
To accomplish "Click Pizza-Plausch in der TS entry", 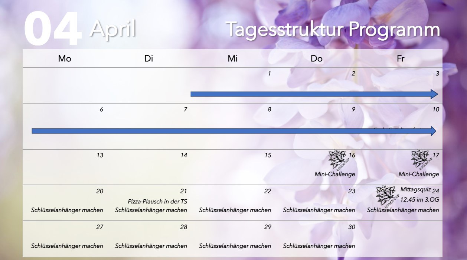I will (157, 201).
